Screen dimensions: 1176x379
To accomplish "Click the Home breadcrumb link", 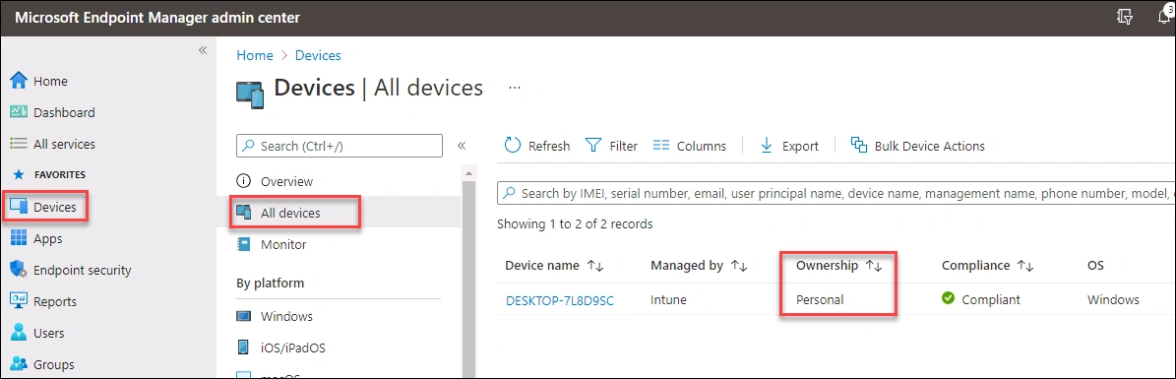I will click(254, 55).
